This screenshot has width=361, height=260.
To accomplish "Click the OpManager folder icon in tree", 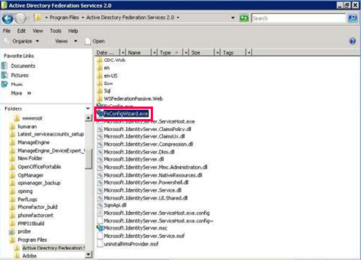I will (x=13, y=175).
